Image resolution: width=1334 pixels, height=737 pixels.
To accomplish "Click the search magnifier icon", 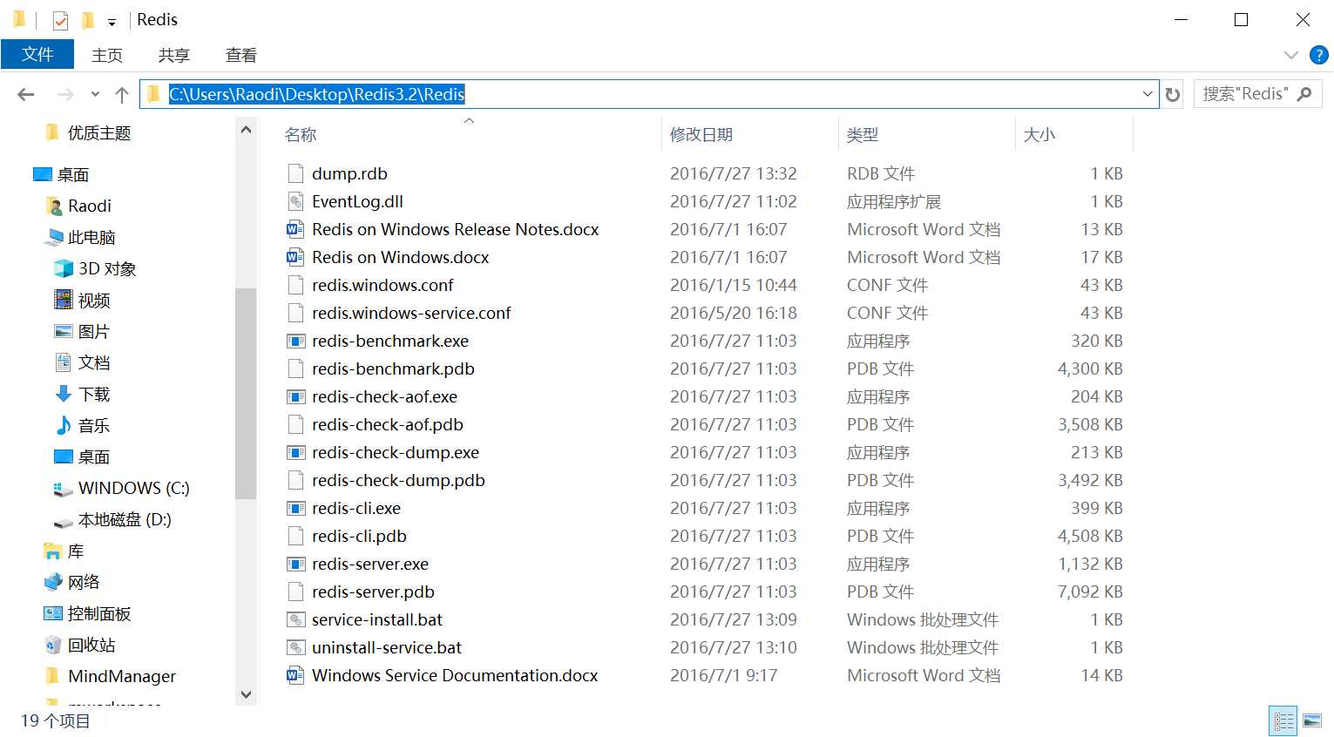I will 1304,94.
